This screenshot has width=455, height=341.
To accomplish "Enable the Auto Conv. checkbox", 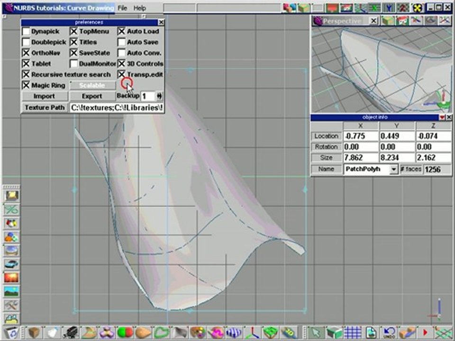I will (122, 53).
